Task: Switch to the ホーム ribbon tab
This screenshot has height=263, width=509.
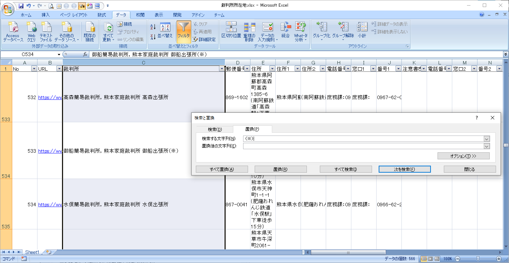Action: click(26, 15)
